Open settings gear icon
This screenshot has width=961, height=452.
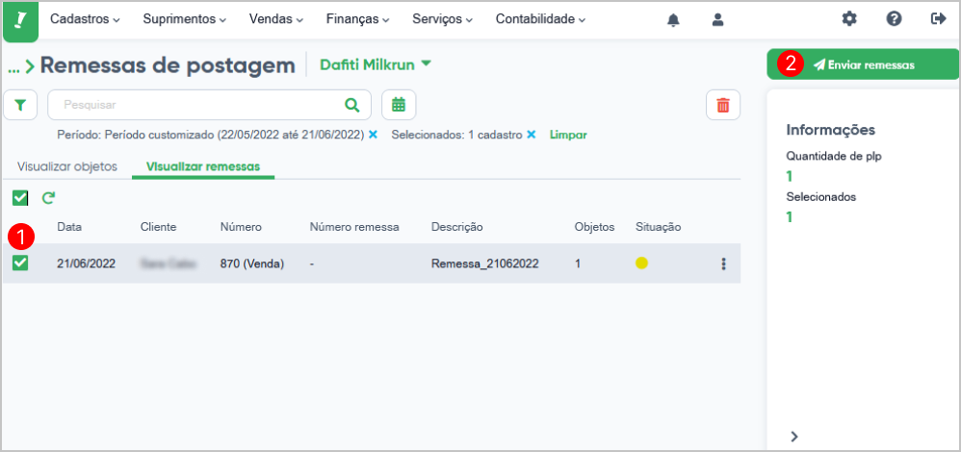(849, 19)
